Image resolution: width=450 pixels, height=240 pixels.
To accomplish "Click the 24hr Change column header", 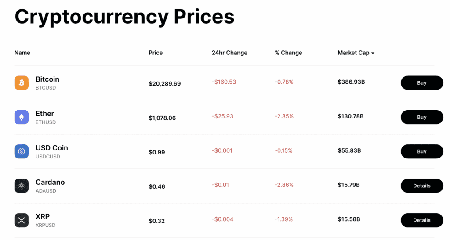I will tap(229, 53).
